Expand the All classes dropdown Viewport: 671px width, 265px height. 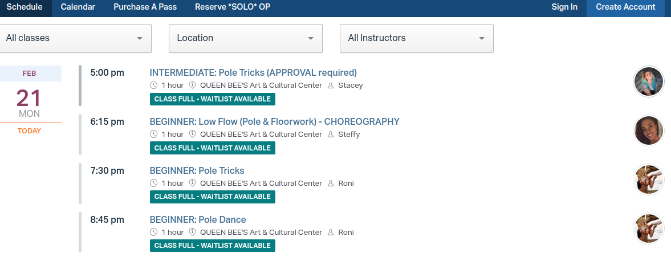pos(75,38)
